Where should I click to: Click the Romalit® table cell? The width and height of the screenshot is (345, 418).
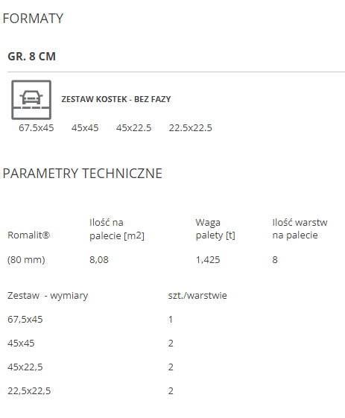click(28, 235)
